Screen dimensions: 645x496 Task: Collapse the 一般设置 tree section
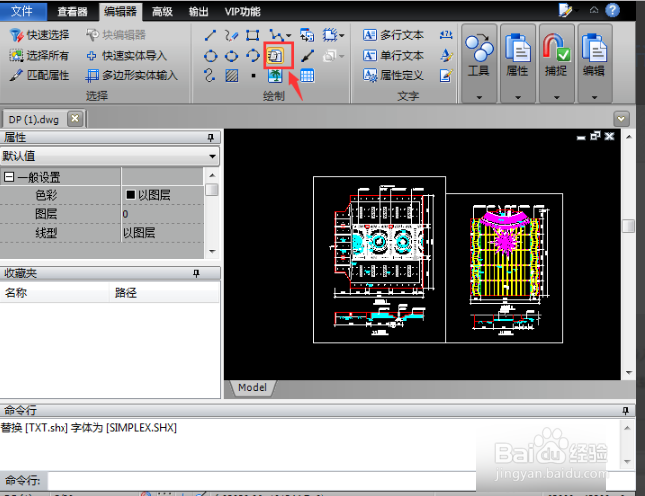[9, 177]
